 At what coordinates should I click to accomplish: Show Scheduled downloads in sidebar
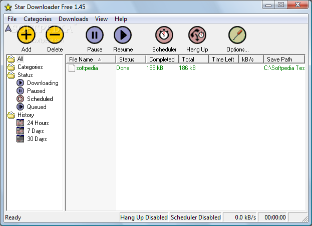40,99
